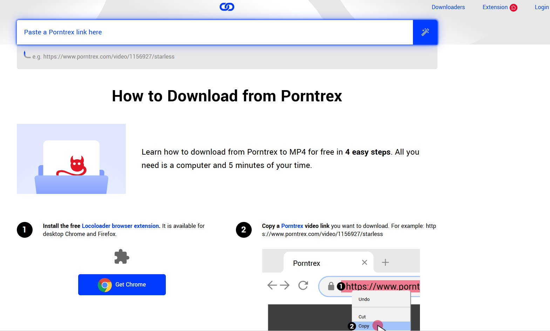Image resolution: width=550 pixels, height=331 pixels.
Task: Open the Extension menu link
Action: coord(495,7)
